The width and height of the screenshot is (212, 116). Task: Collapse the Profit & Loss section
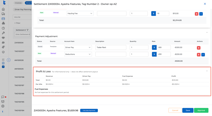coord(207,71)
